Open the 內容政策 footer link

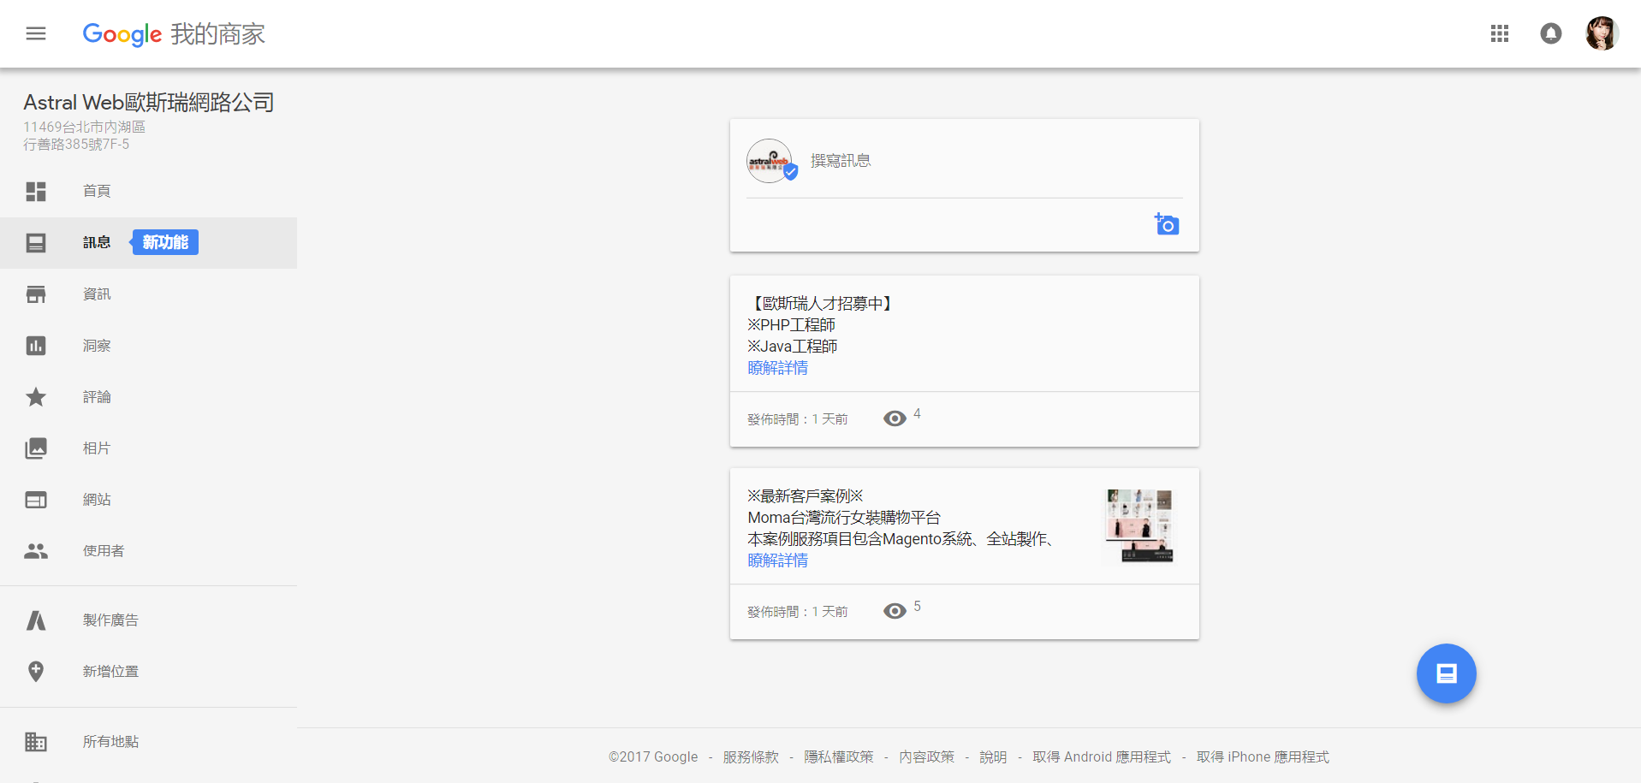(x=926, y=757)
